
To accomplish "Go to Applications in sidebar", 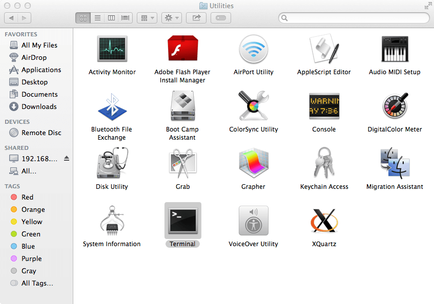I will pyautogui.click(x=36, y=70).
